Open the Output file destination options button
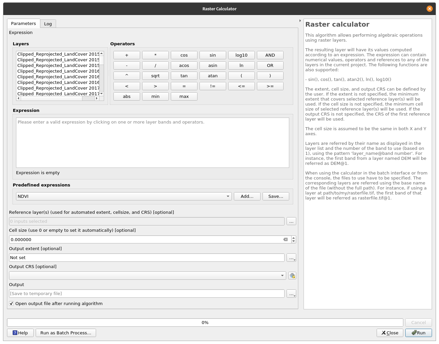Image resolution: width=439 pixels, height=344 pixels. coord(292,294)
